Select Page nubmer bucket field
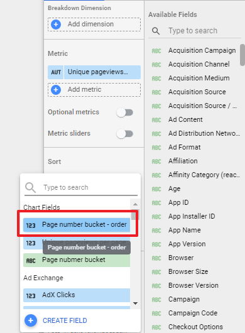 pos(77,260)
